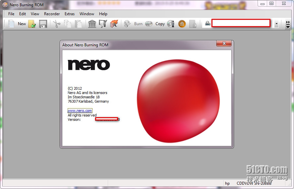294x189 pixels.
Task: Maximize the Nero Burning ROM window
Action: pos(271,3)
